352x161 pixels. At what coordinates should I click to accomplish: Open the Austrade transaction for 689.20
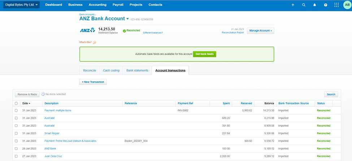(49, 118)
